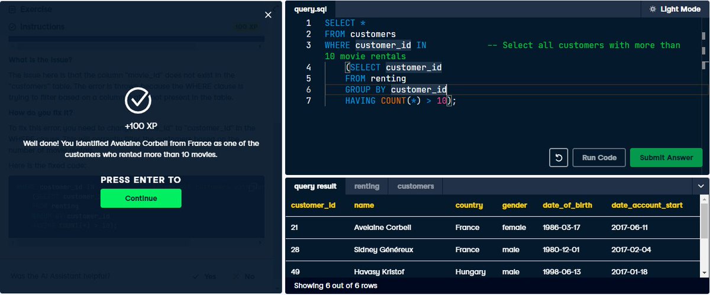The height and width of the screenshot is (295, 710).
Task: Select the Avelaine Corbell name cell
Action: 382,228
